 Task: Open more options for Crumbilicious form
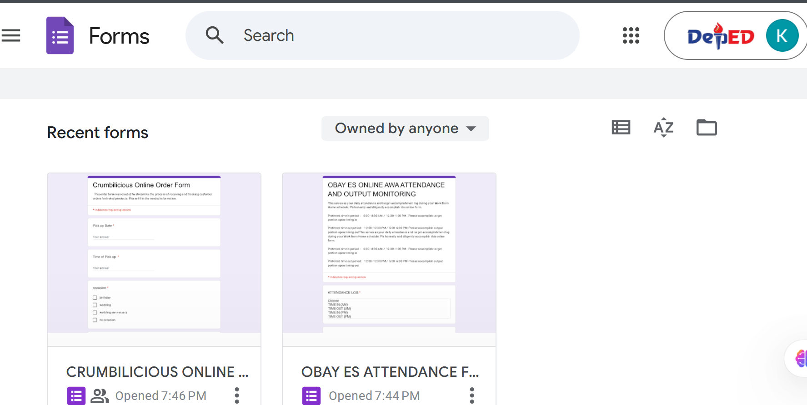237,395
